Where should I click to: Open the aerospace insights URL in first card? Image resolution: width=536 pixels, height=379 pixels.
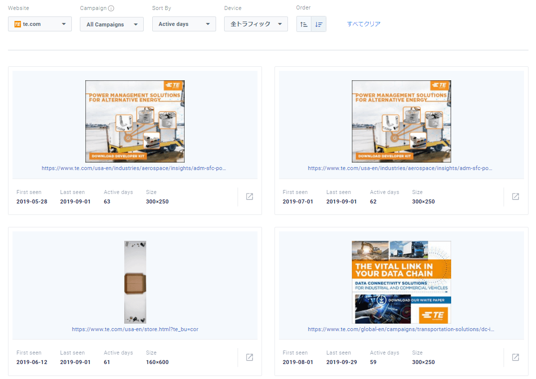(135, 169)
